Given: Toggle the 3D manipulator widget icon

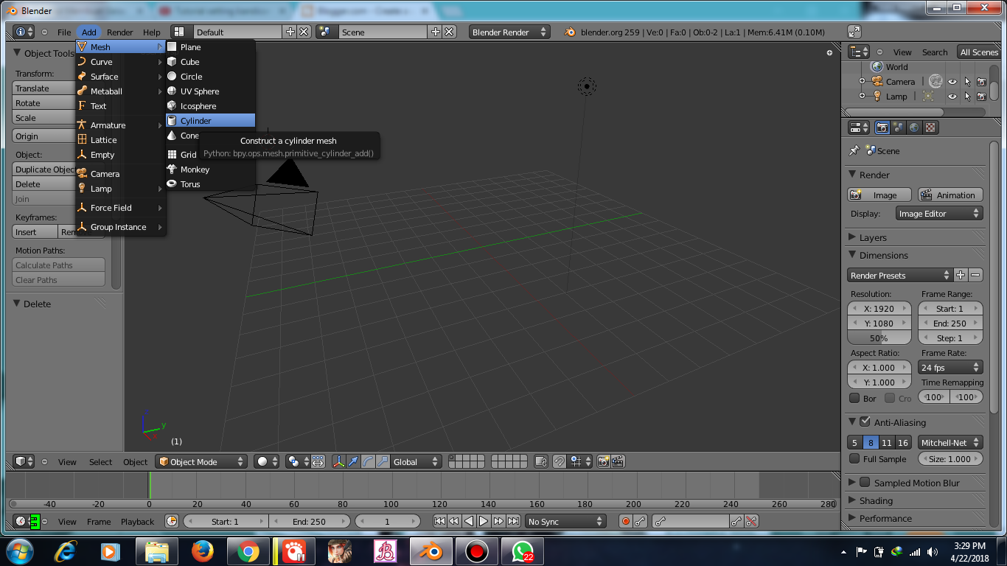Looking at the screenshot, I should [x=339, y=462].
